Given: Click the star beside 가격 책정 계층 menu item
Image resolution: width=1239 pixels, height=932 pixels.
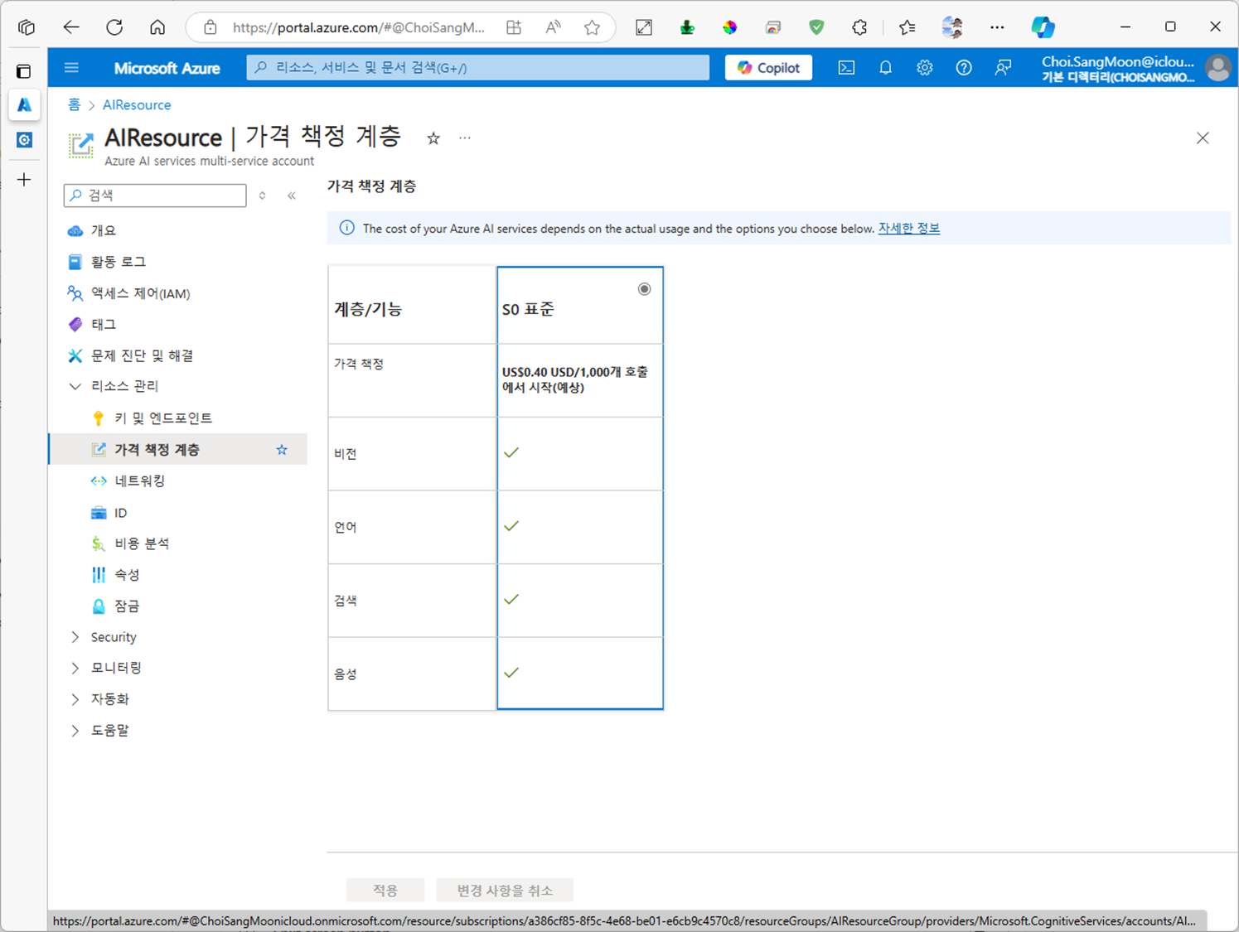Looking at the screenshot, I should tap(282, 450).
